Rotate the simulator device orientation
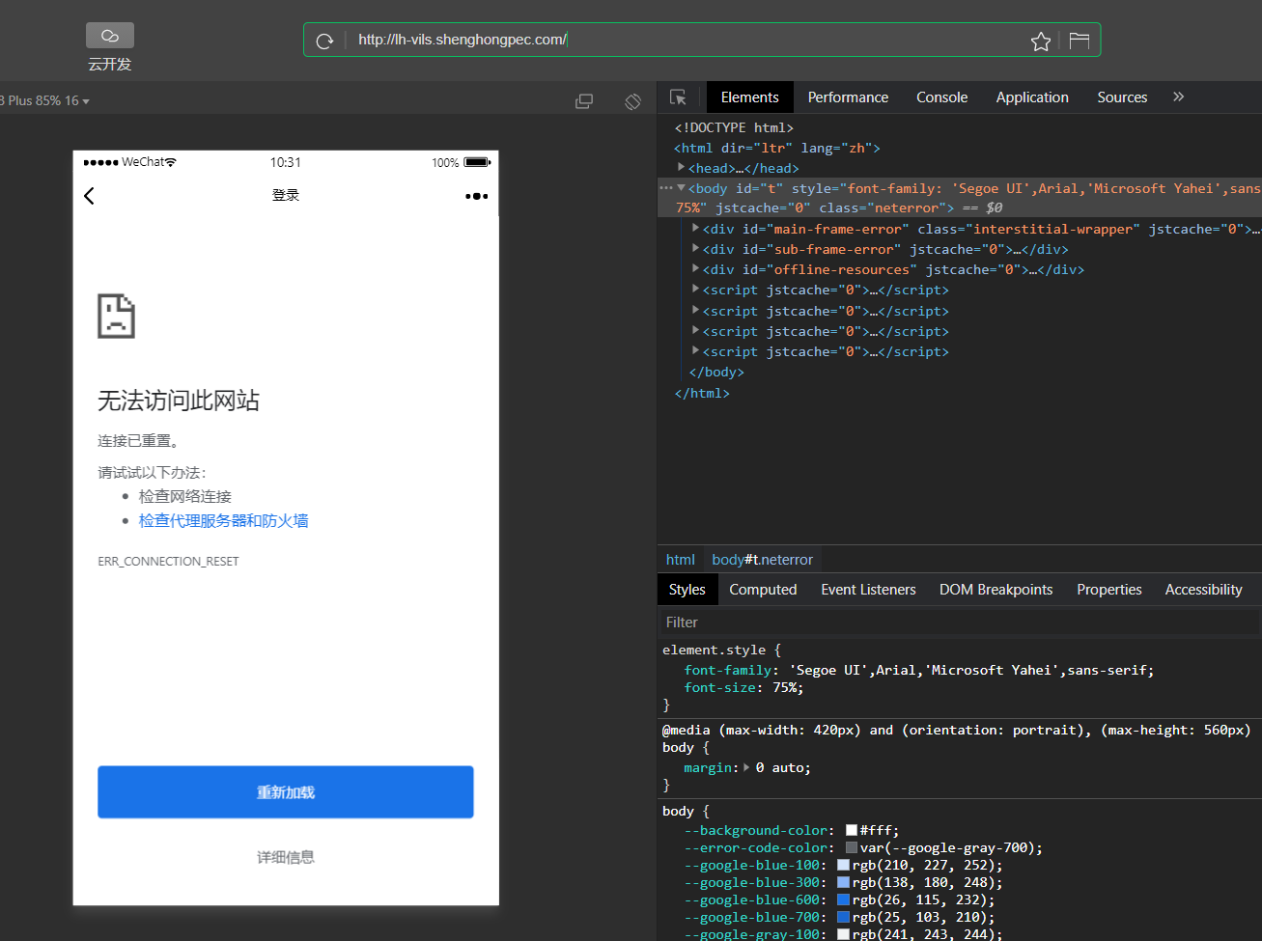Viewport: 1262px width, 941px height. tap(632, 101)
